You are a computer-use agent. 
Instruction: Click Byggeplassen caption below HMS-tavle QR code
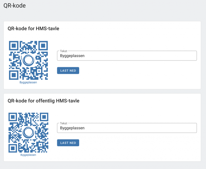28,82
